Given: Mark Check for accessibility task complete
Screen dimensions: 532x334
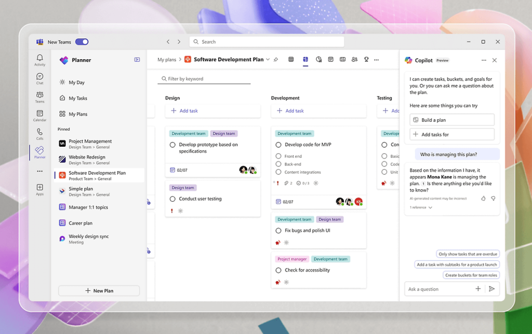Looking at the screenshot, I should [278, 270].
